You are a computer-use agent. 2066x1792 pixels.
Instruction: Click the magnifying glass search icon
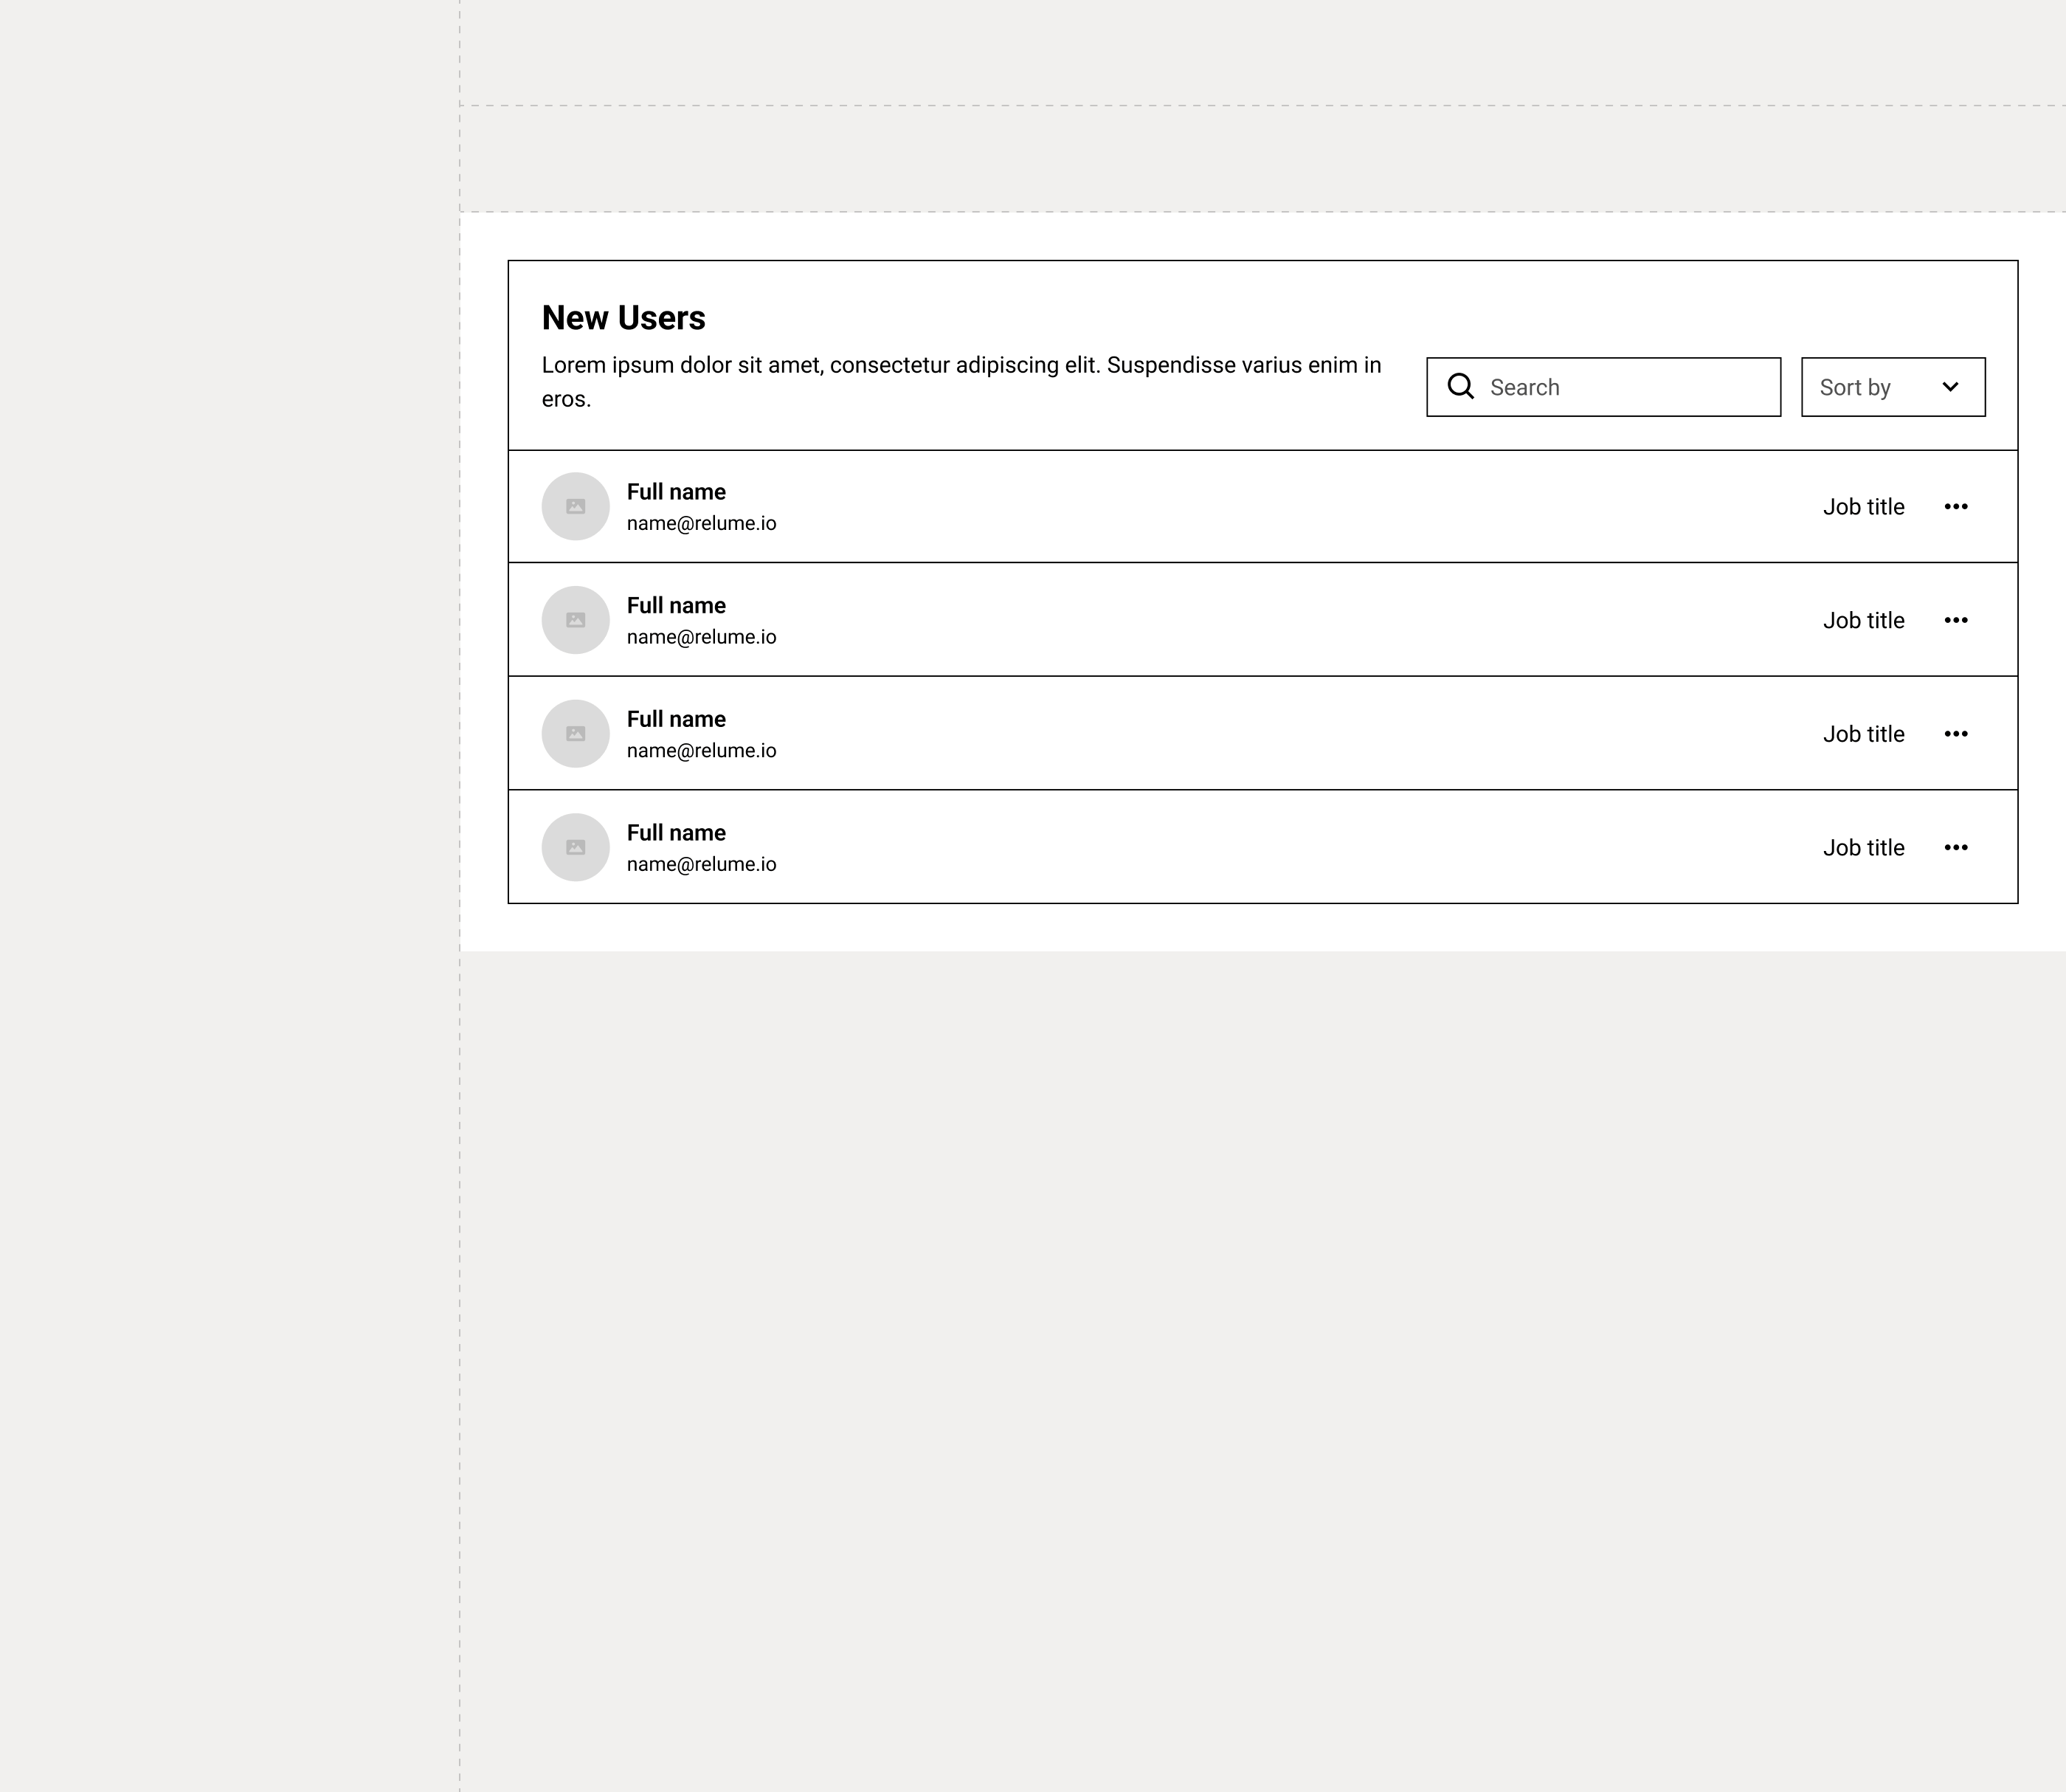1460,386
